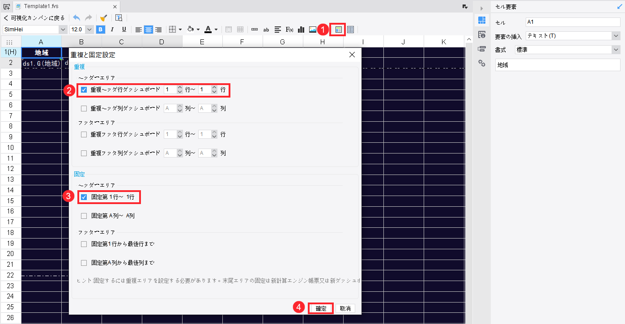The image size is (625, 324).
Task: Open the template preview icon
Action: pyautogui.click(x=119, y=18)
